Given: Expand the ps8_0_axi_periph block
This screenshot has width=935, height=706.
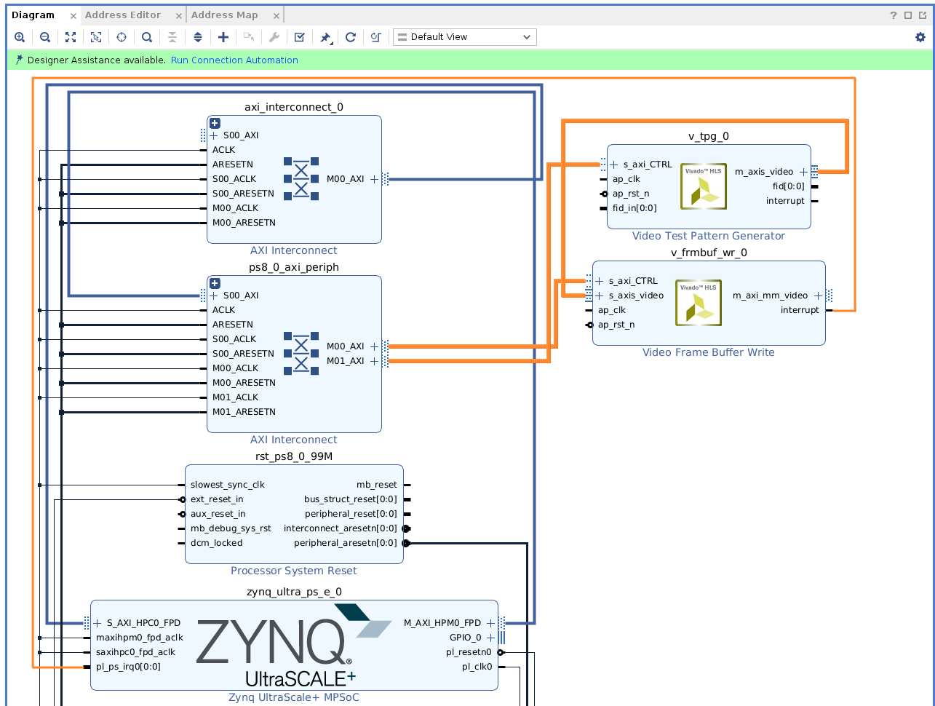Looking at the screenshot, I should pos(215,284).
